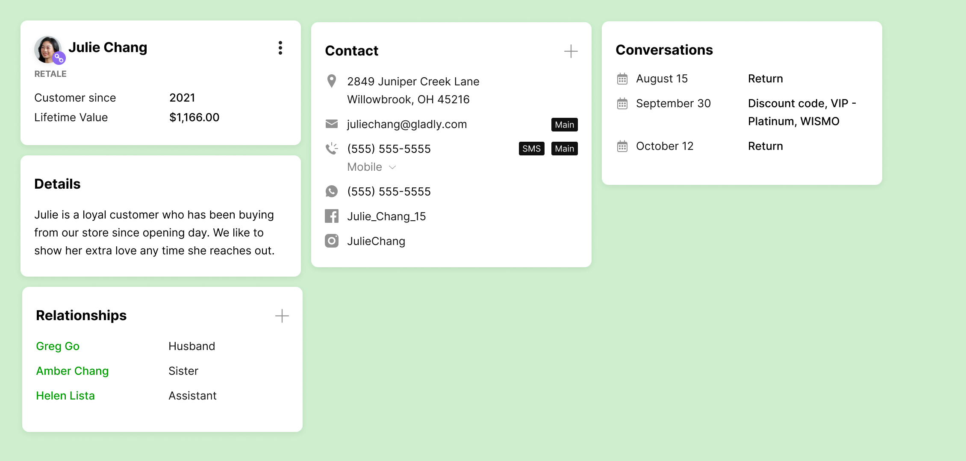Click the phone icon beside (555) 555-5555
The image size is (966, 461).
coord(331,149)
